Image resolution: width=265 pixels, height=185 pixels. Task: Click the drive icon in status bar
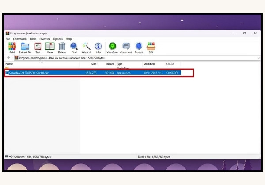(x=7, y=156)
